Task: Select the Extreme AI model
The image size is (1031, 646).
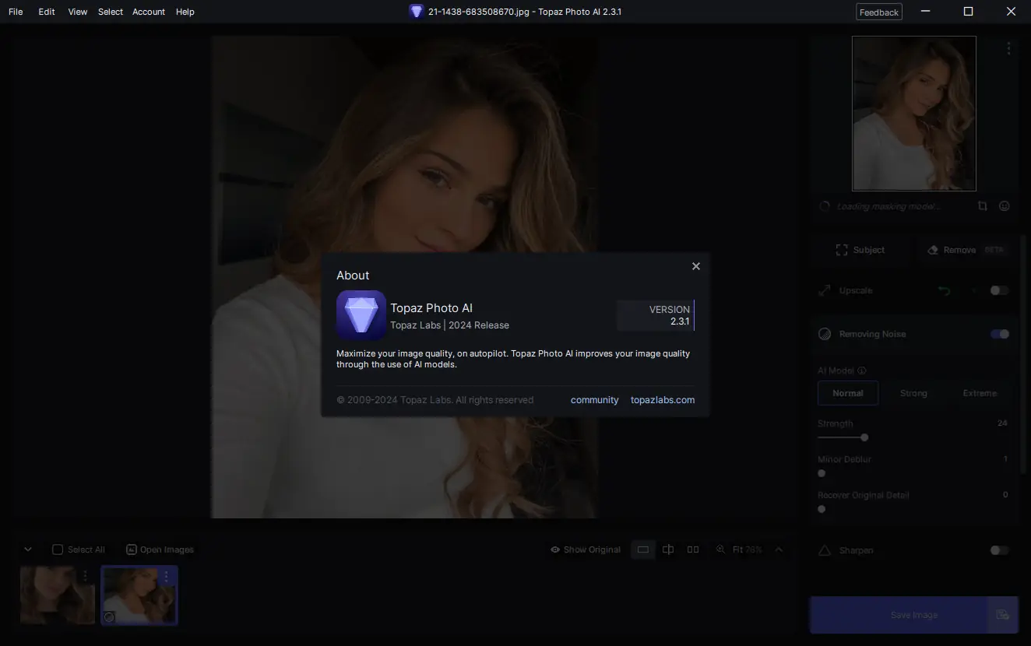Action: 980,393
